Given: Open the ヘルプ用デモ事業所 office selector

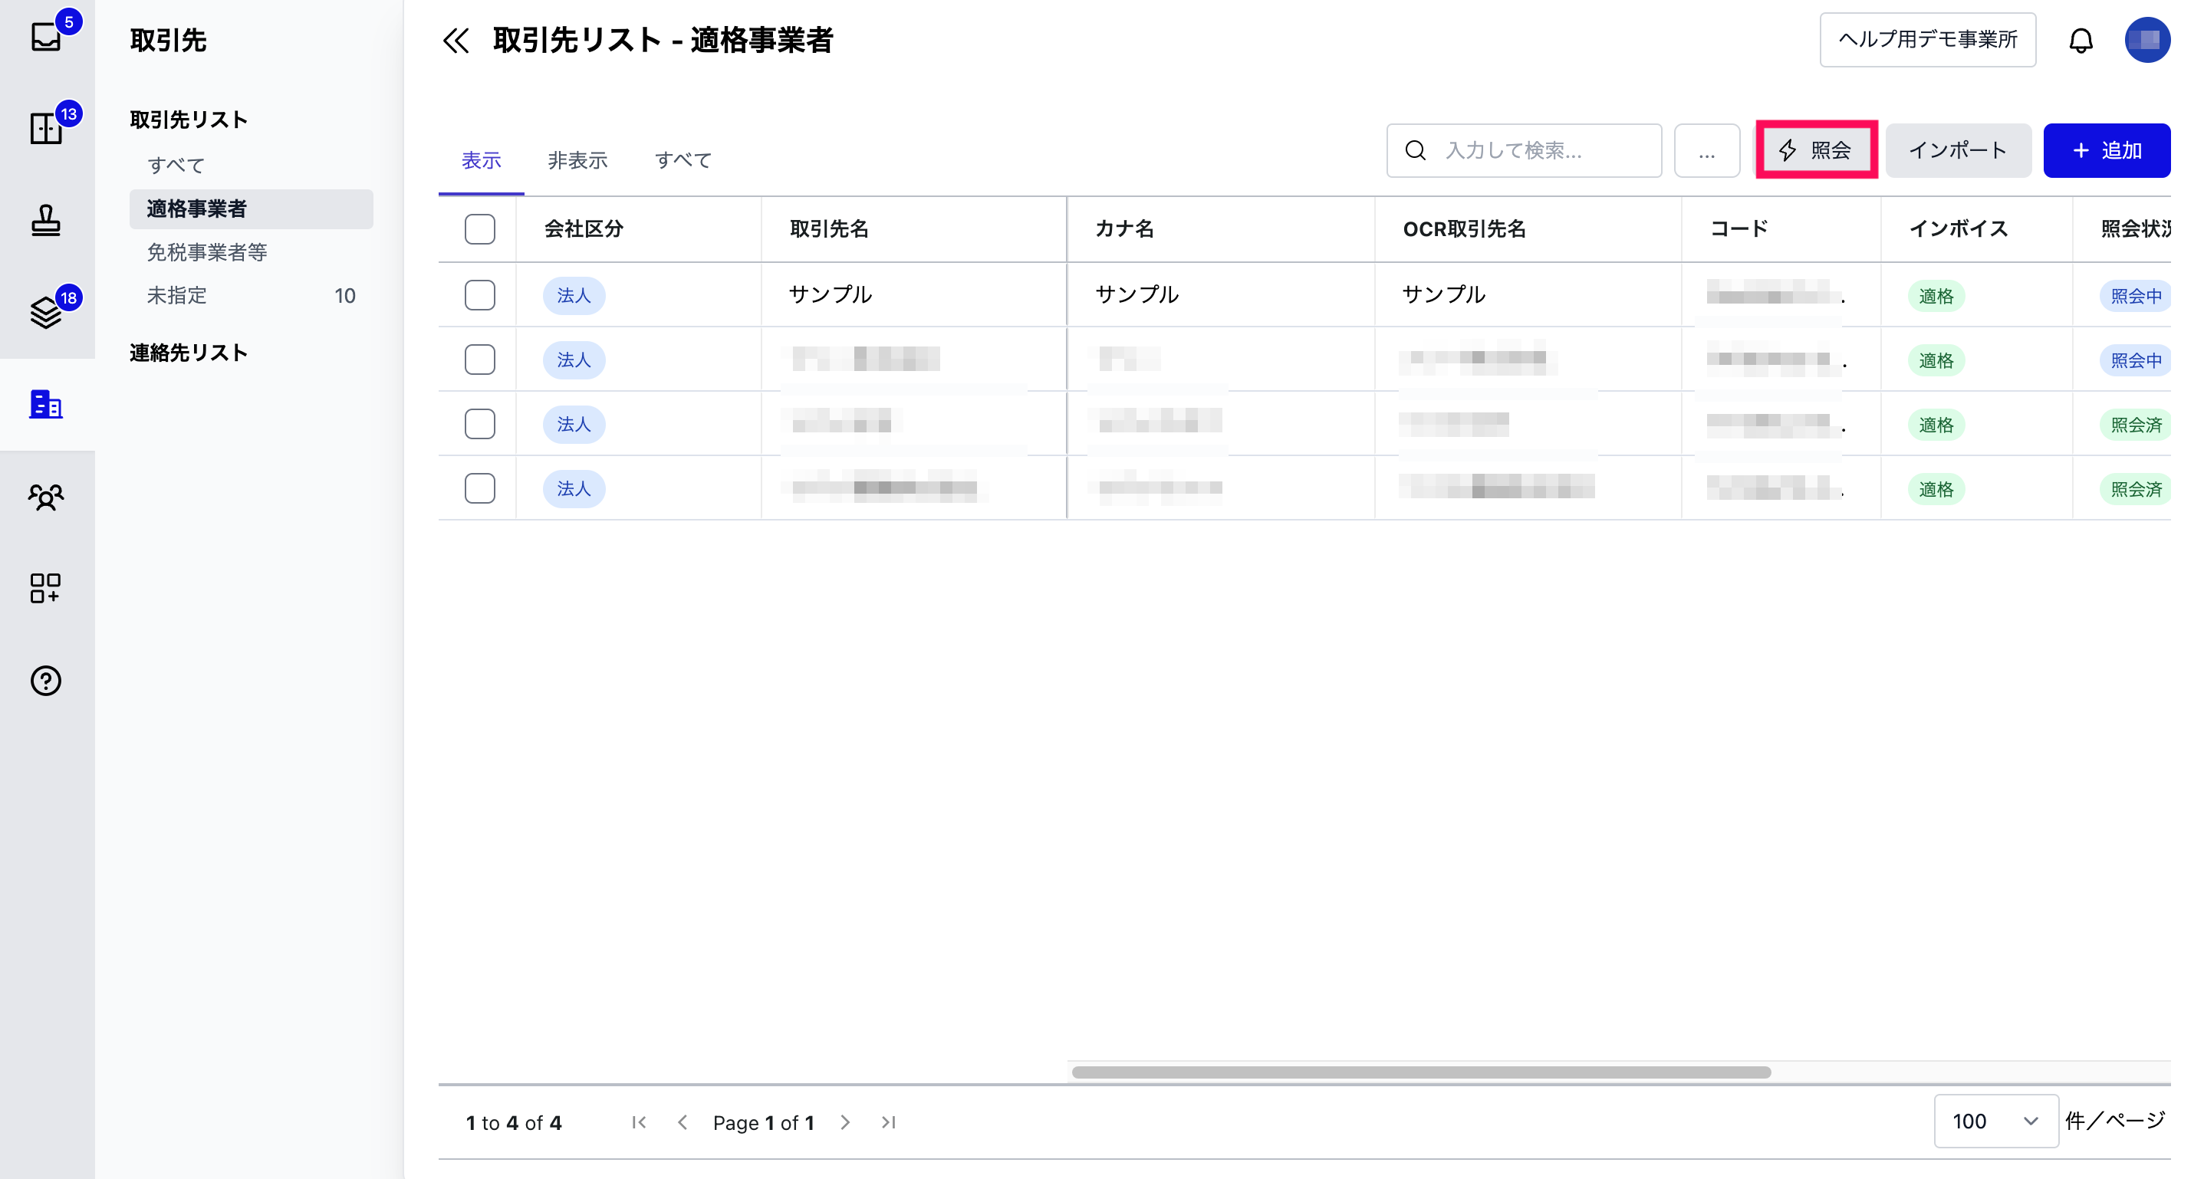Looking at the screenshot, I should pyautogui.click(x=1927, y=39).
